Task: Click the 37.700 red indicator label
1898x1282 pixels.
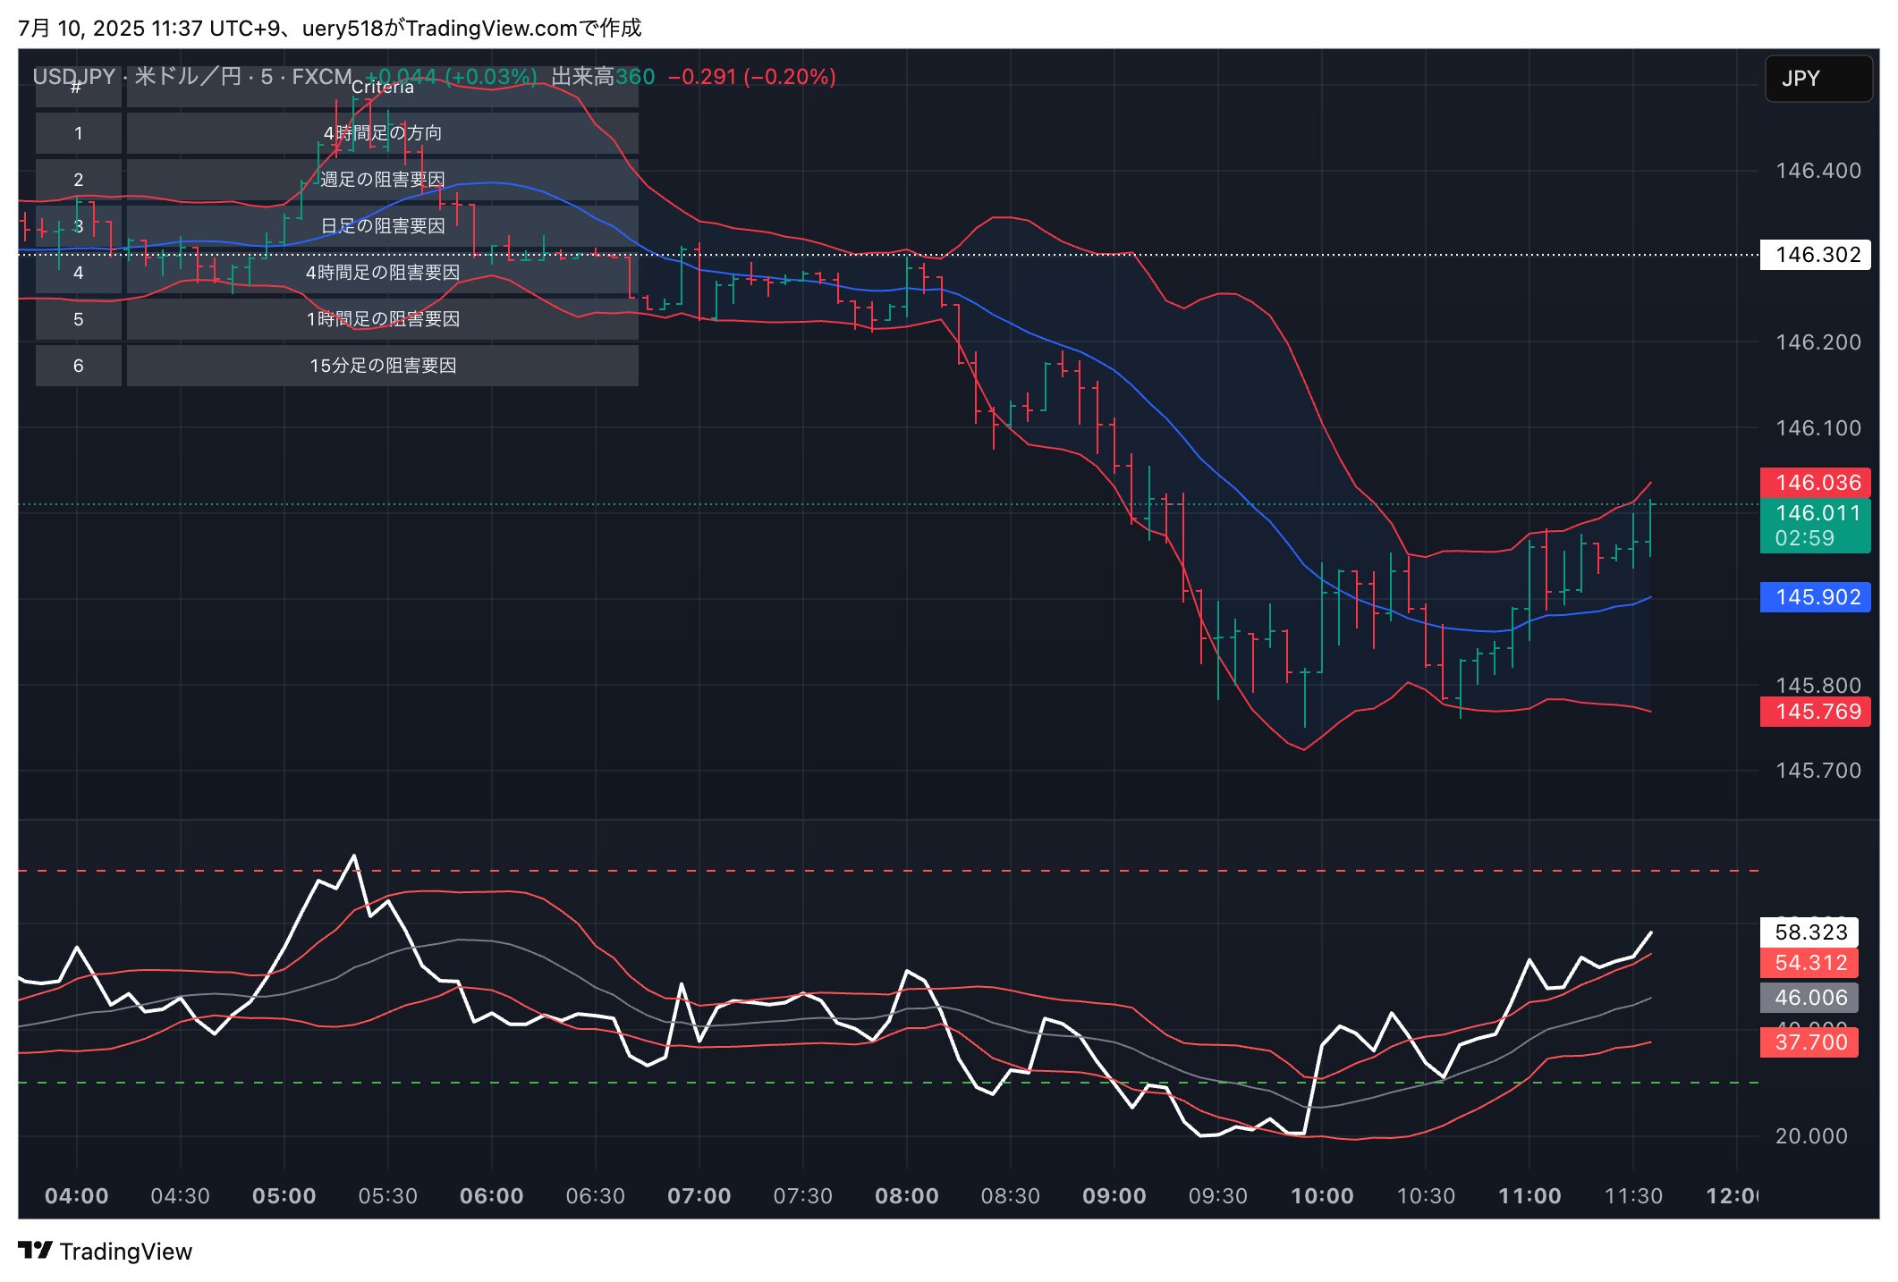Action: coord(1809,1042)
